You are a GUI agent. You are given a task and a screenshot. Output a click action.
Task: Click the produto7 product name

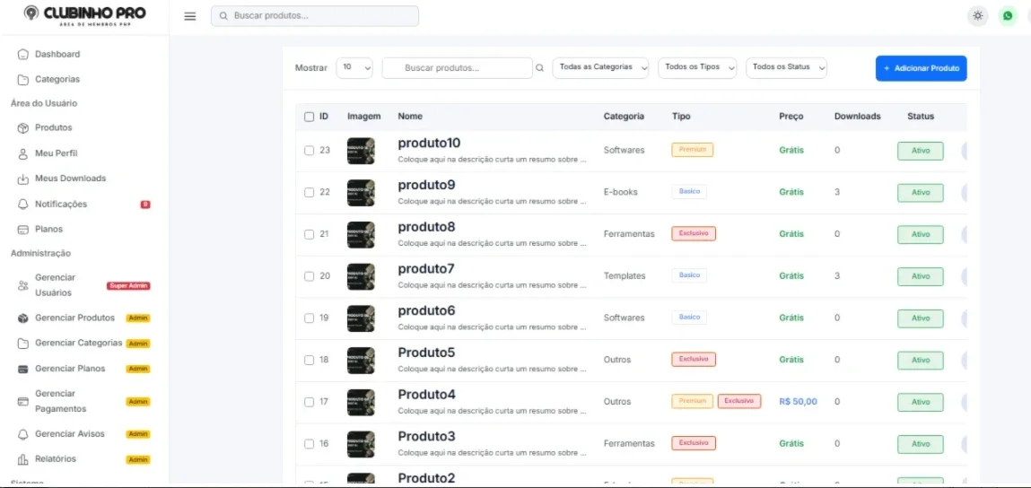(426, 269)
